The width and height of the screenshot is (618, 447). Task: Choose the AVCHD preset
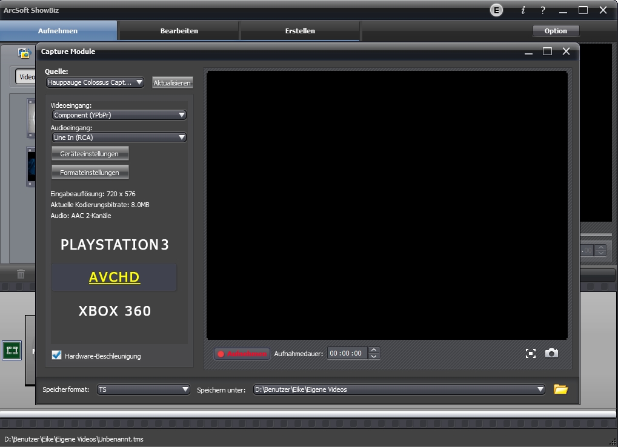coord(115,277)
